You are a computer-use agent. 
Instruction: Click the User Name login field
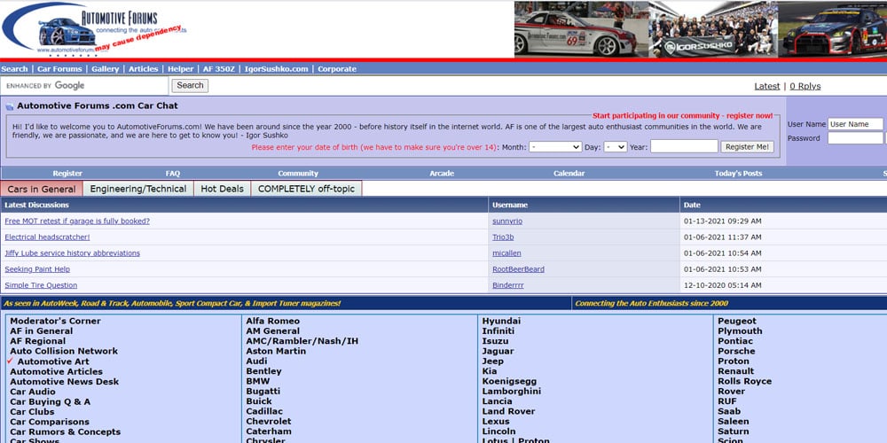coord(855,124)
